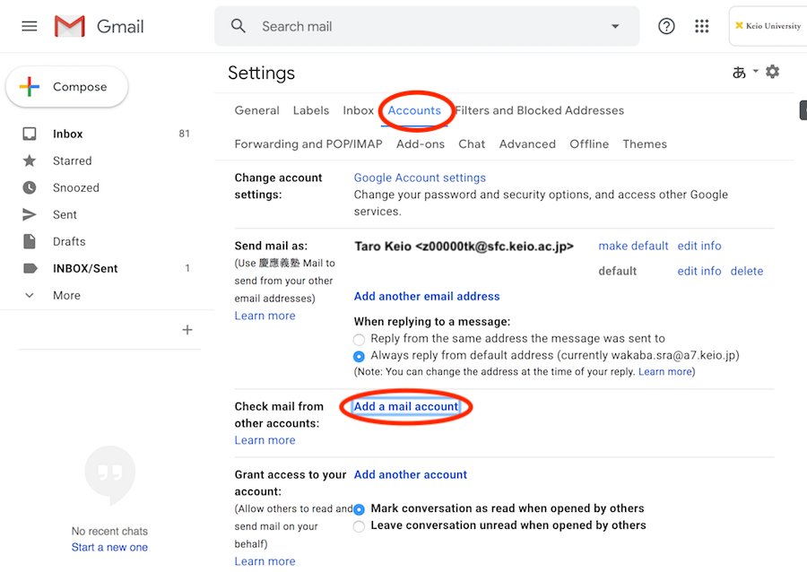Screen dimensions: 807x572
Task: Click the Settings gear icon
Action: (x=773, y=72)
